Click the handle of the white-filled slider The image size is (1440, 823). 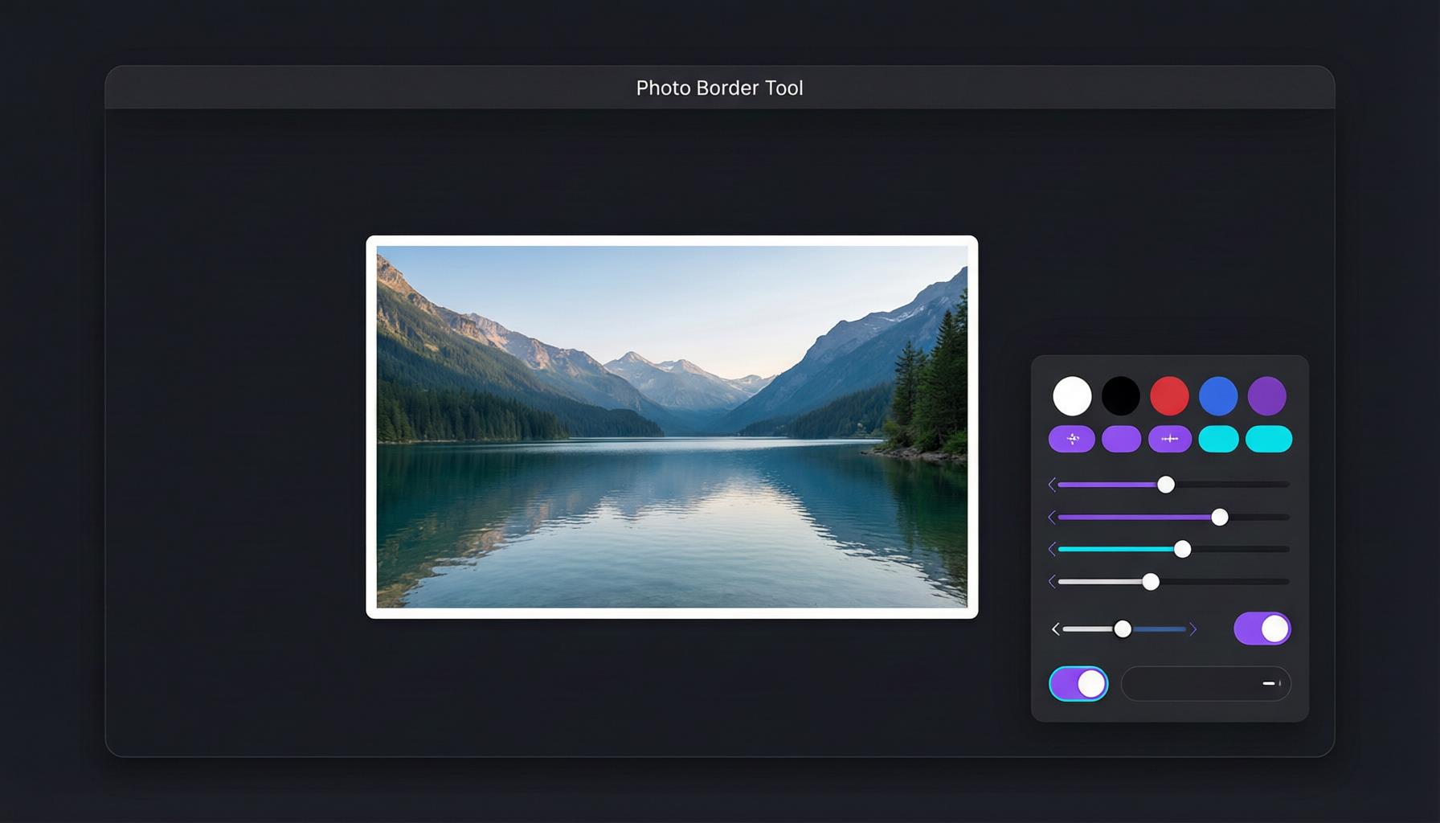coord(1151,581)
